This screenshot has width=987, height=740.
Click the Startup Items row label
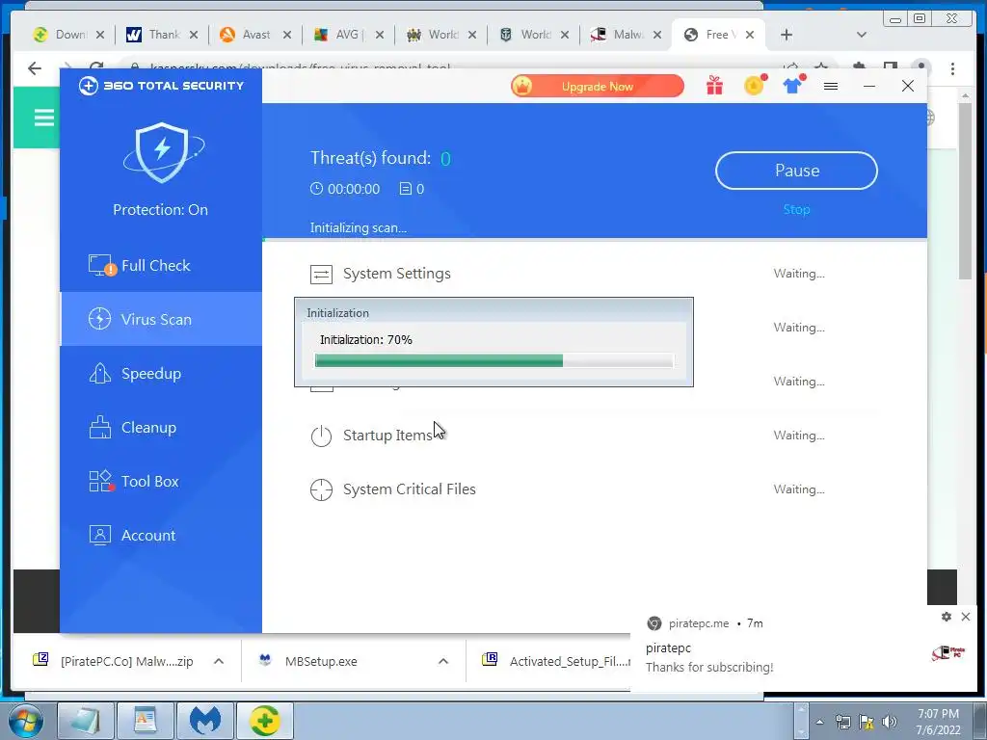click(x=387, y=436)
